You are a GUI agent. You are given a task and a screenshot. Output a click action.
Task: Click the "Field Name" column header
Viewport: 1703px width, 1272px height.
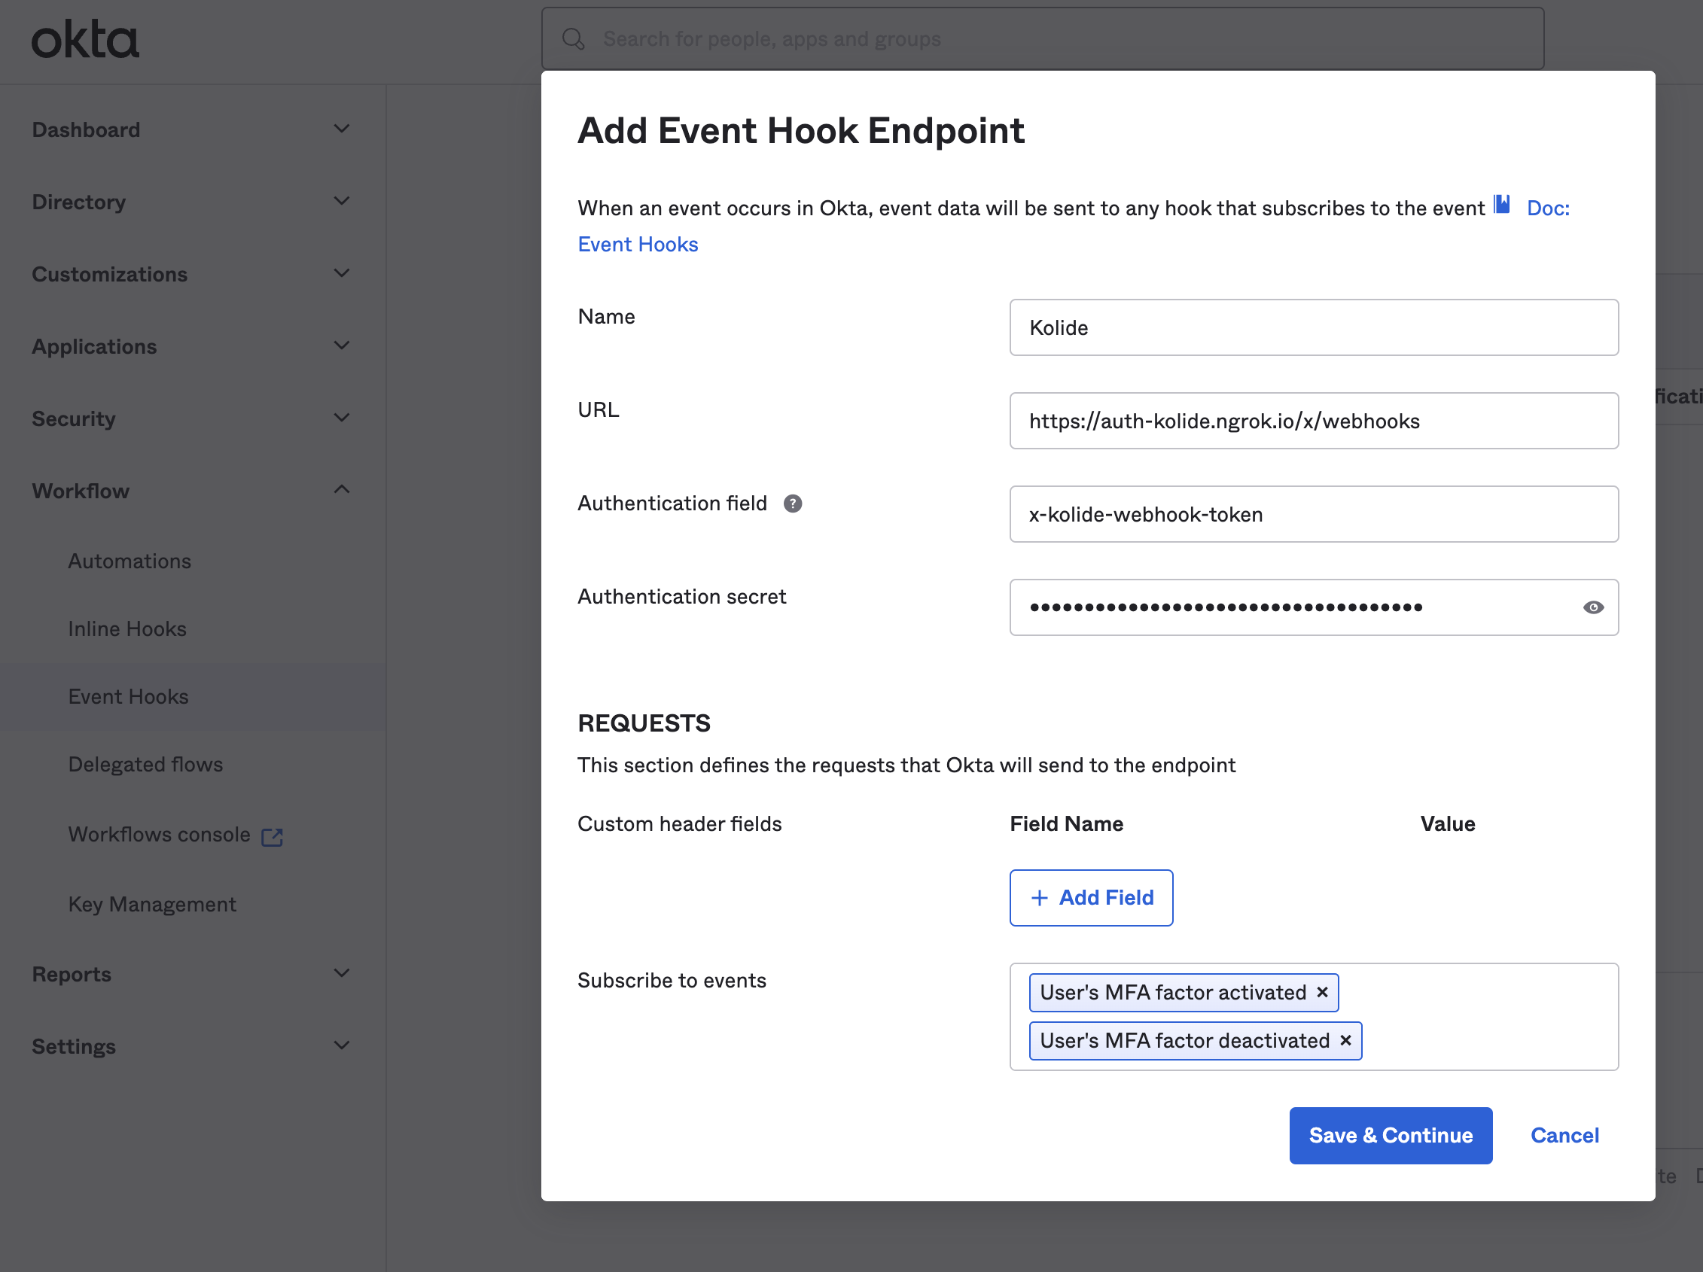[1066, 823]
